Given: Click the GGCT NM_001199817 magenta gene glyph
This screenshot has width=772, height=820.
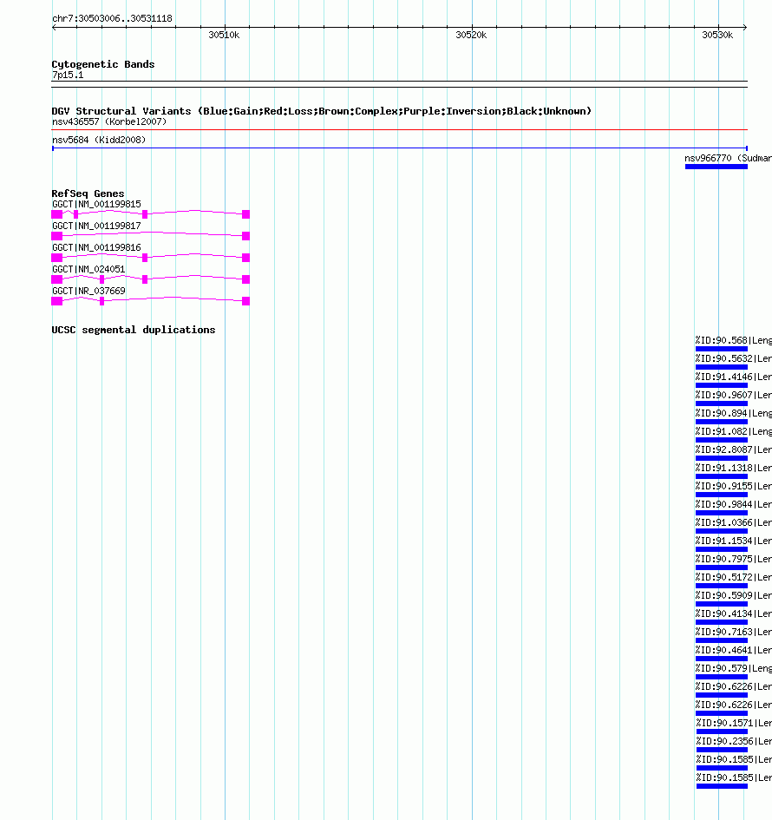Looking at the screenshot, I should point(151,236).
